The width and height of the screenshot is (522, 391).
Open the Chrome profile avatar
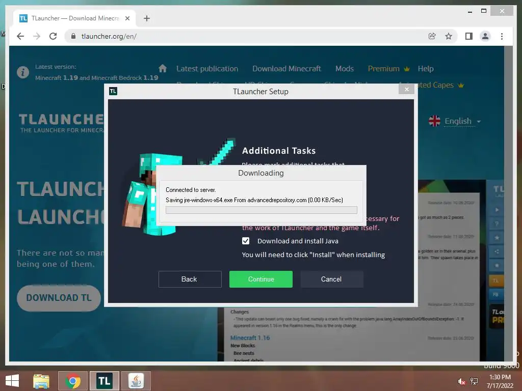pyautogui.click(x=485, y=36)
